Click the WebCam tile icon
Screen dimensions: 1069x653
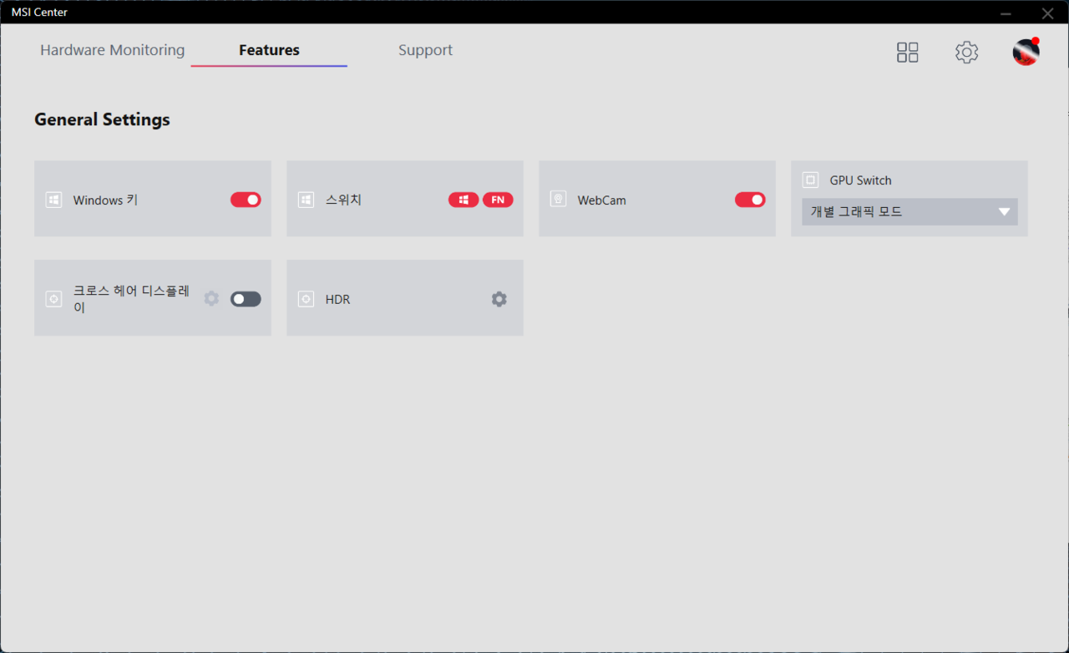(x=558, y=200)
